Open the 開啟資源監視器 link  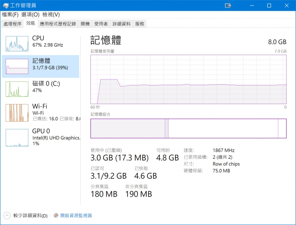pyautogui.click(x=76, y=216)
